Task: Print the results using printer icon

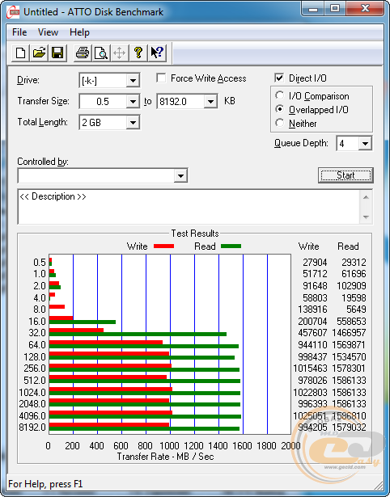Action: [x=83, y=53]
